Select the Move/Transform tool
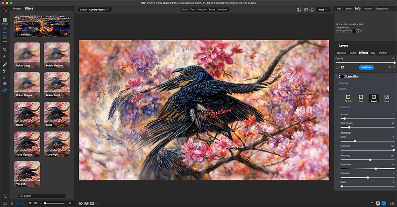The image size is (397, 207). point(5,57)
